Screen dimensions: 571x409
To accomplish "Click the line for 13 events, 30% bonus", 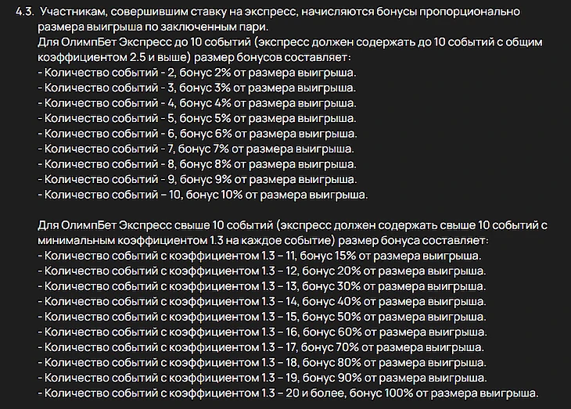I will 262,286.
